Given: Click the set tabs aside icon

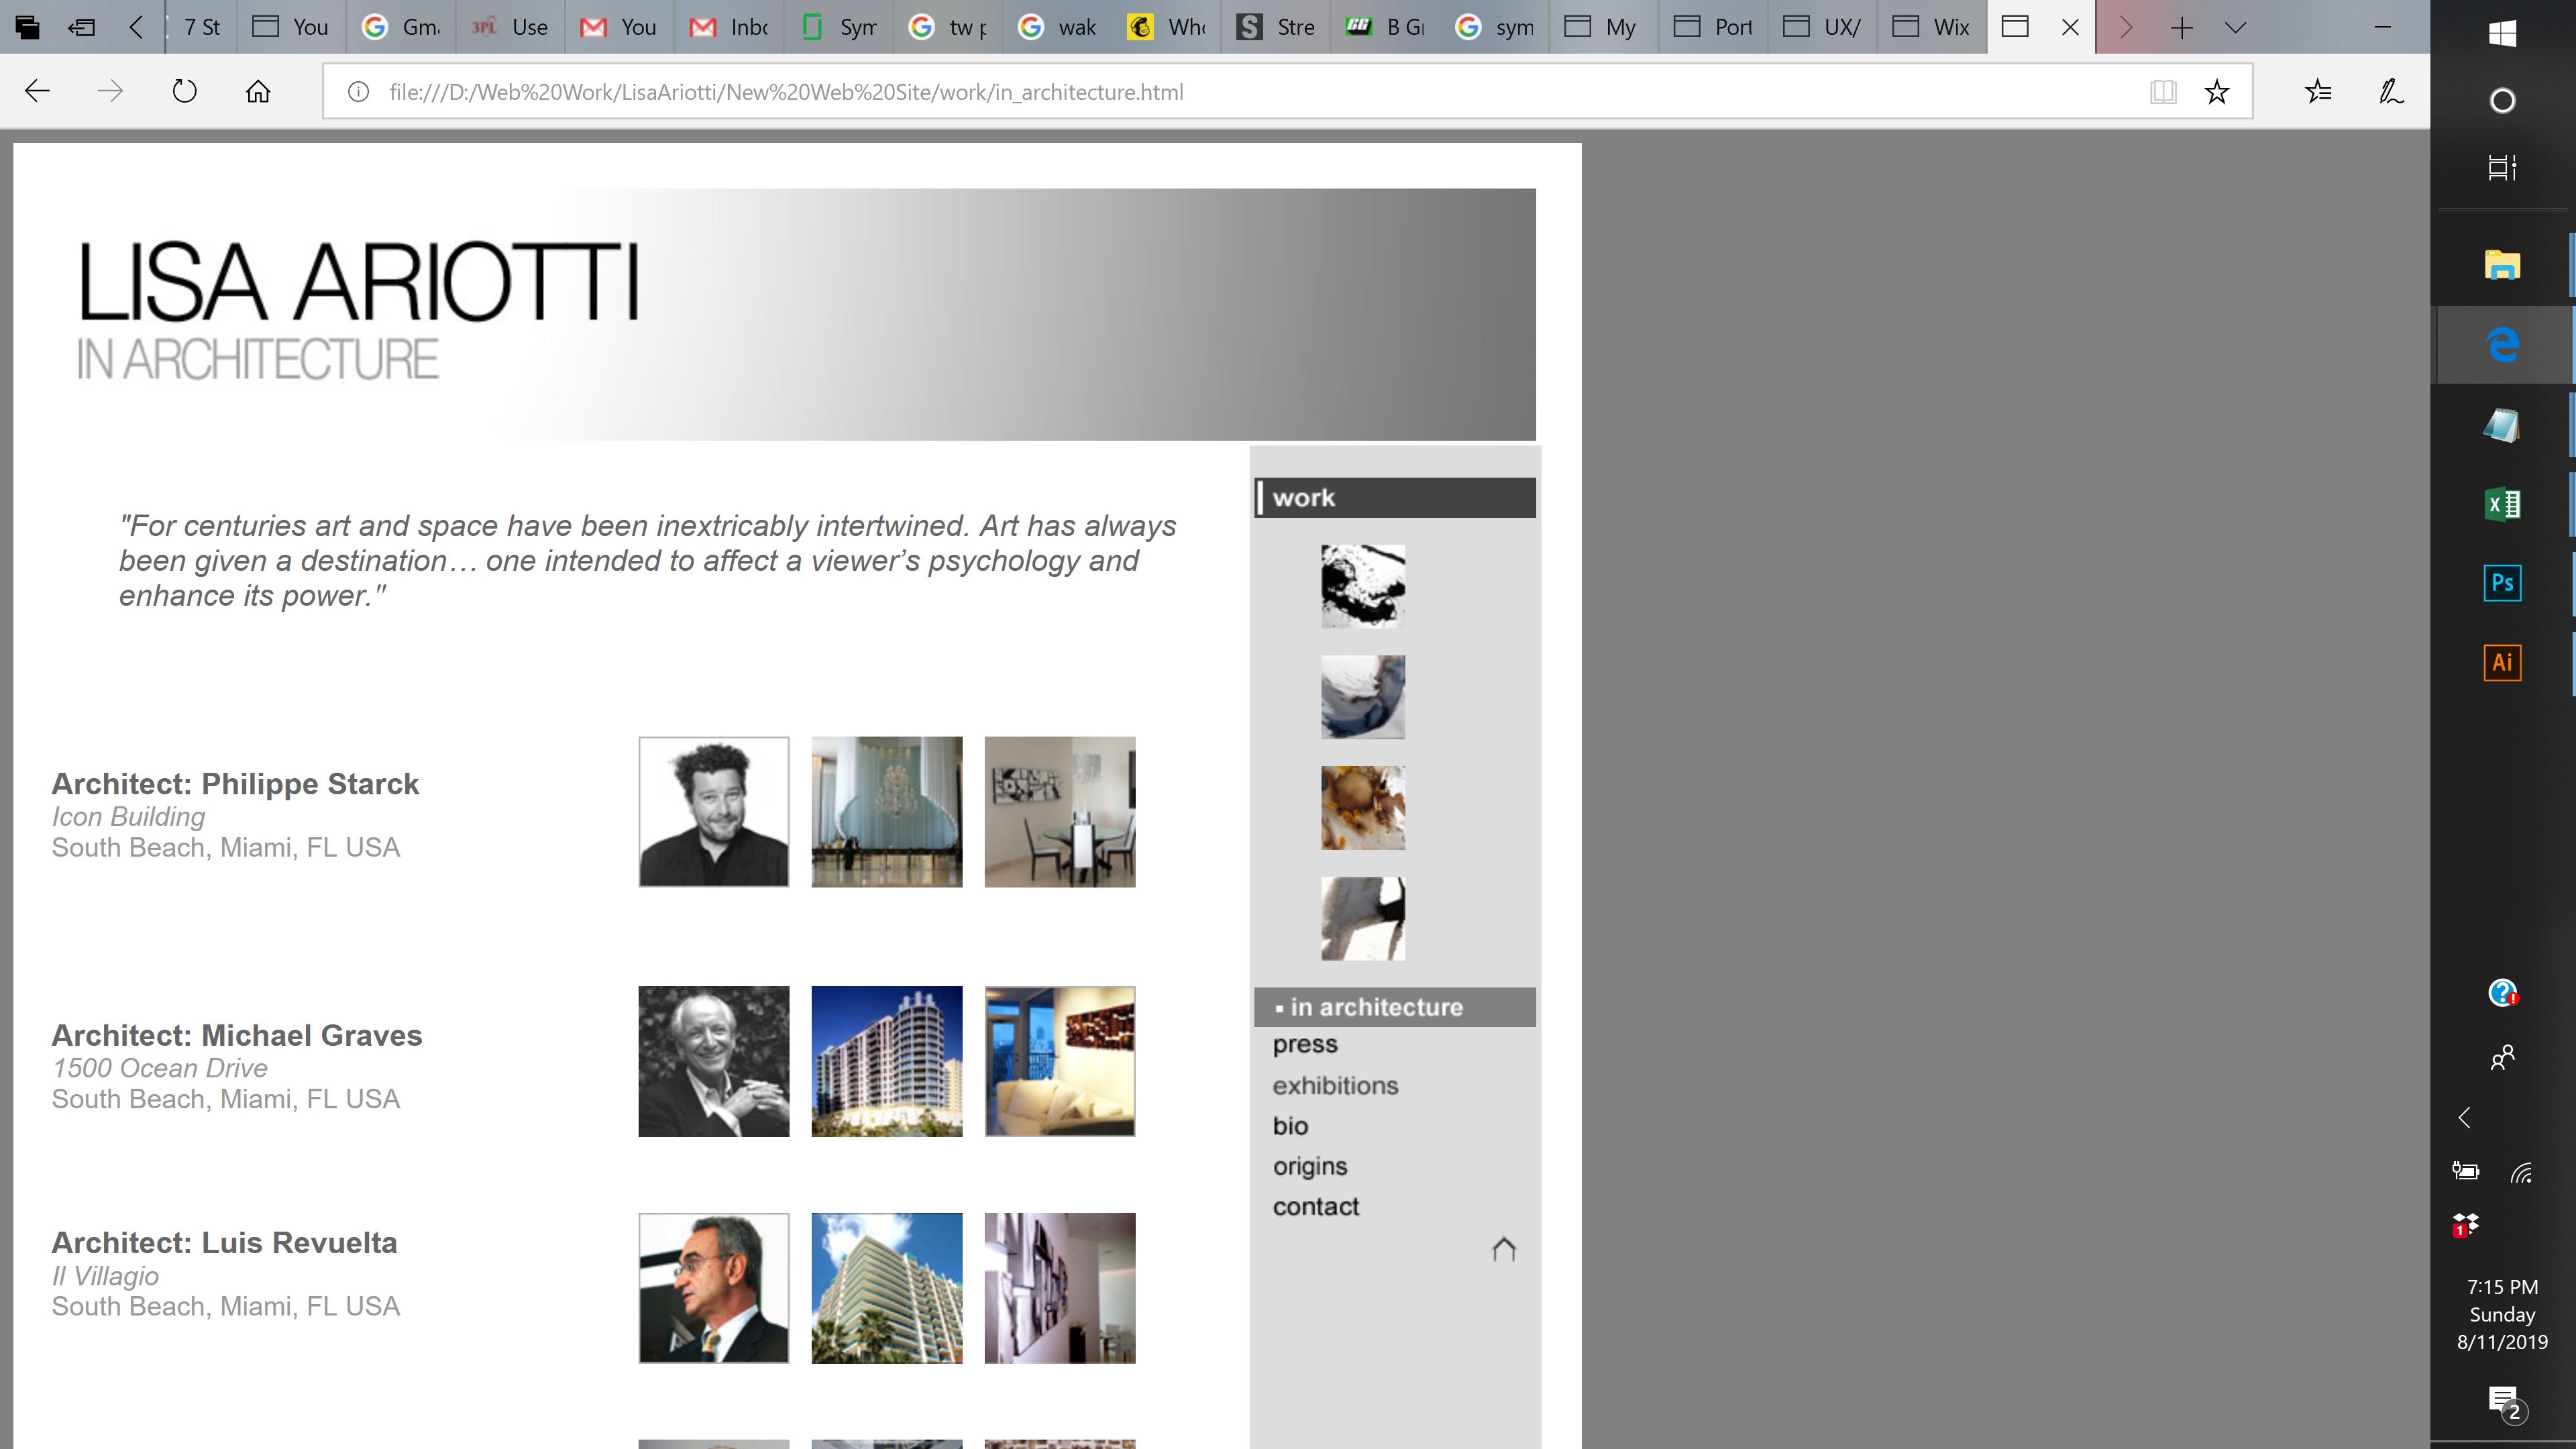Looking at the screenshot, I should pyautogui.click(x=81, y=27).
